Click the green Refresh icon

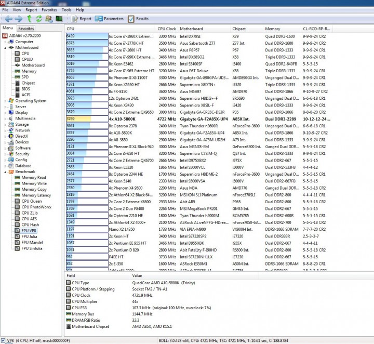tap(39, 19)
